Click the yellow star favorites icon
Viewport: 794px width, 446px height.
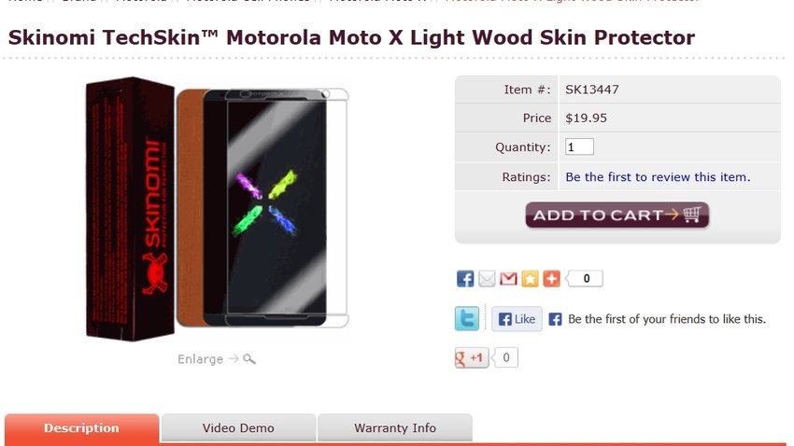click(x=530, y=279)
